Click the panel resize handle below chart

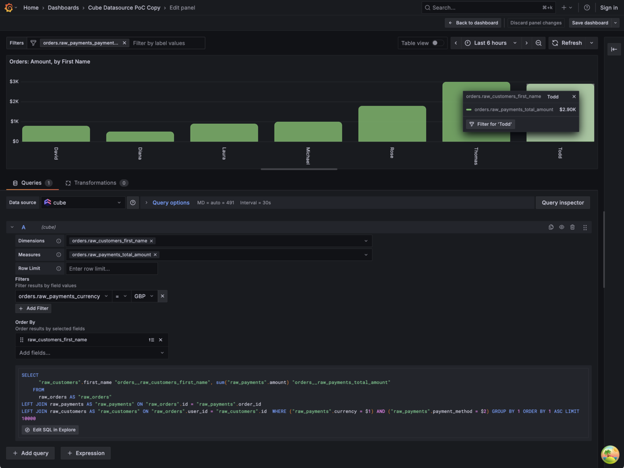[299, 169]
